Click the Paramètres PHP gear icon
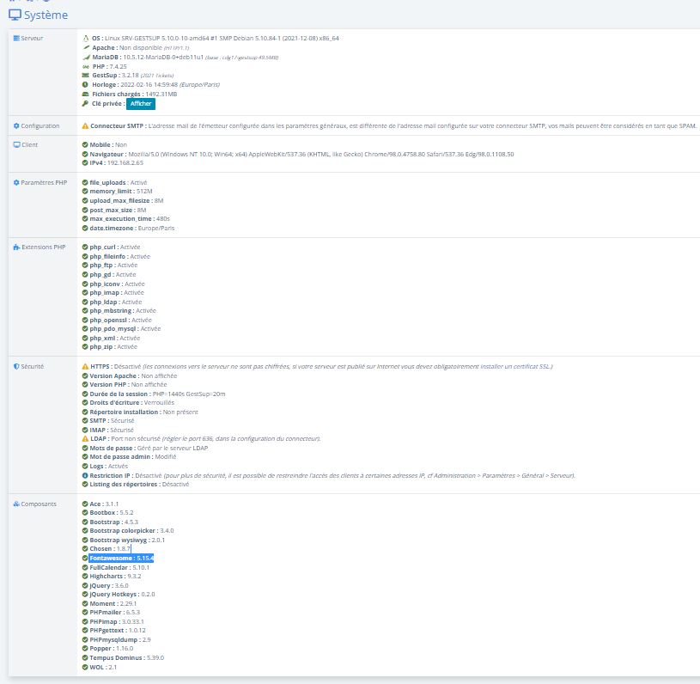The width and height of the screenshot is (700, 684). [16, 182]
